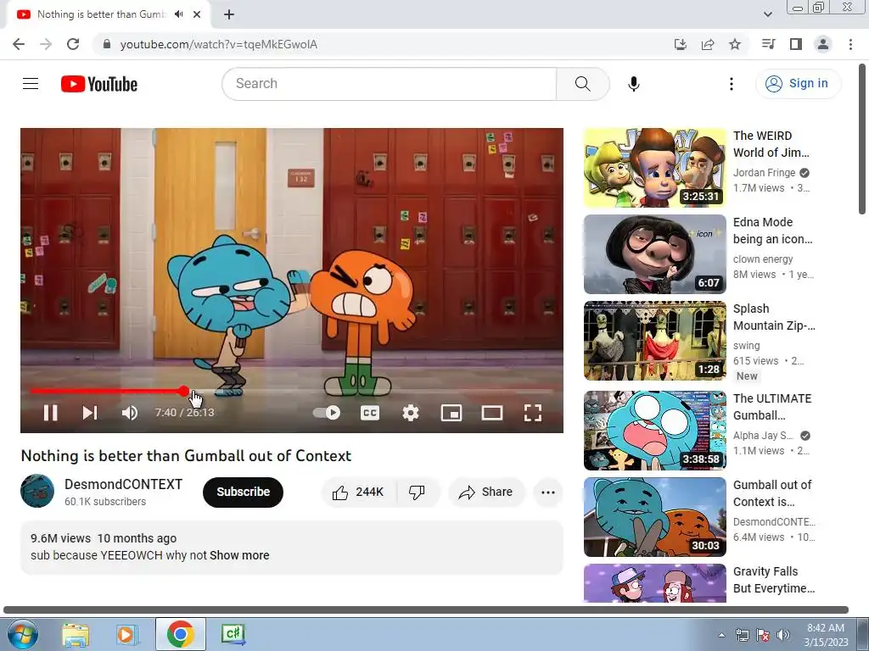Like the video with 244K likes
The height and width of the screenshot is (651, 869).
(359, 492)
